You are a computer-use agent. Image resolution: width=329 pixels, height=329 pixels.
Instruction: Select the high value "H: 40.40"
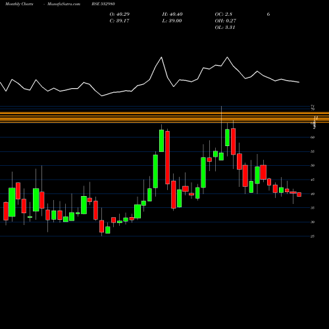pos(172,14)
